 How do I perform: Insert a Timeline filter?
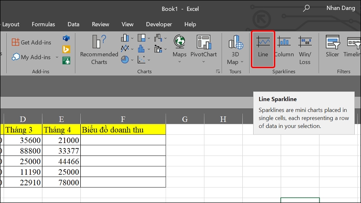click(352, 46)
